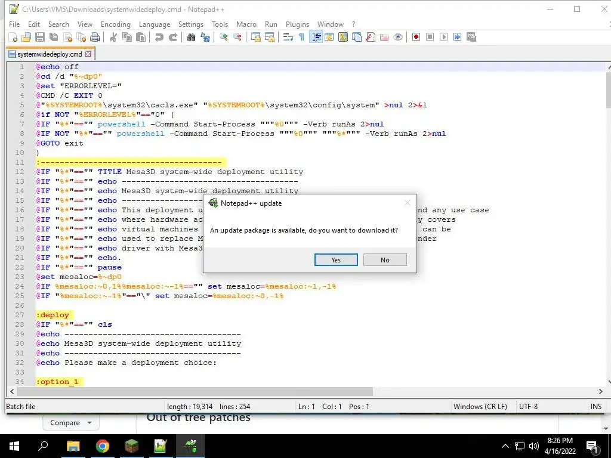
Task: Zoom out using the toolbar icon
Action: (237, 37)
